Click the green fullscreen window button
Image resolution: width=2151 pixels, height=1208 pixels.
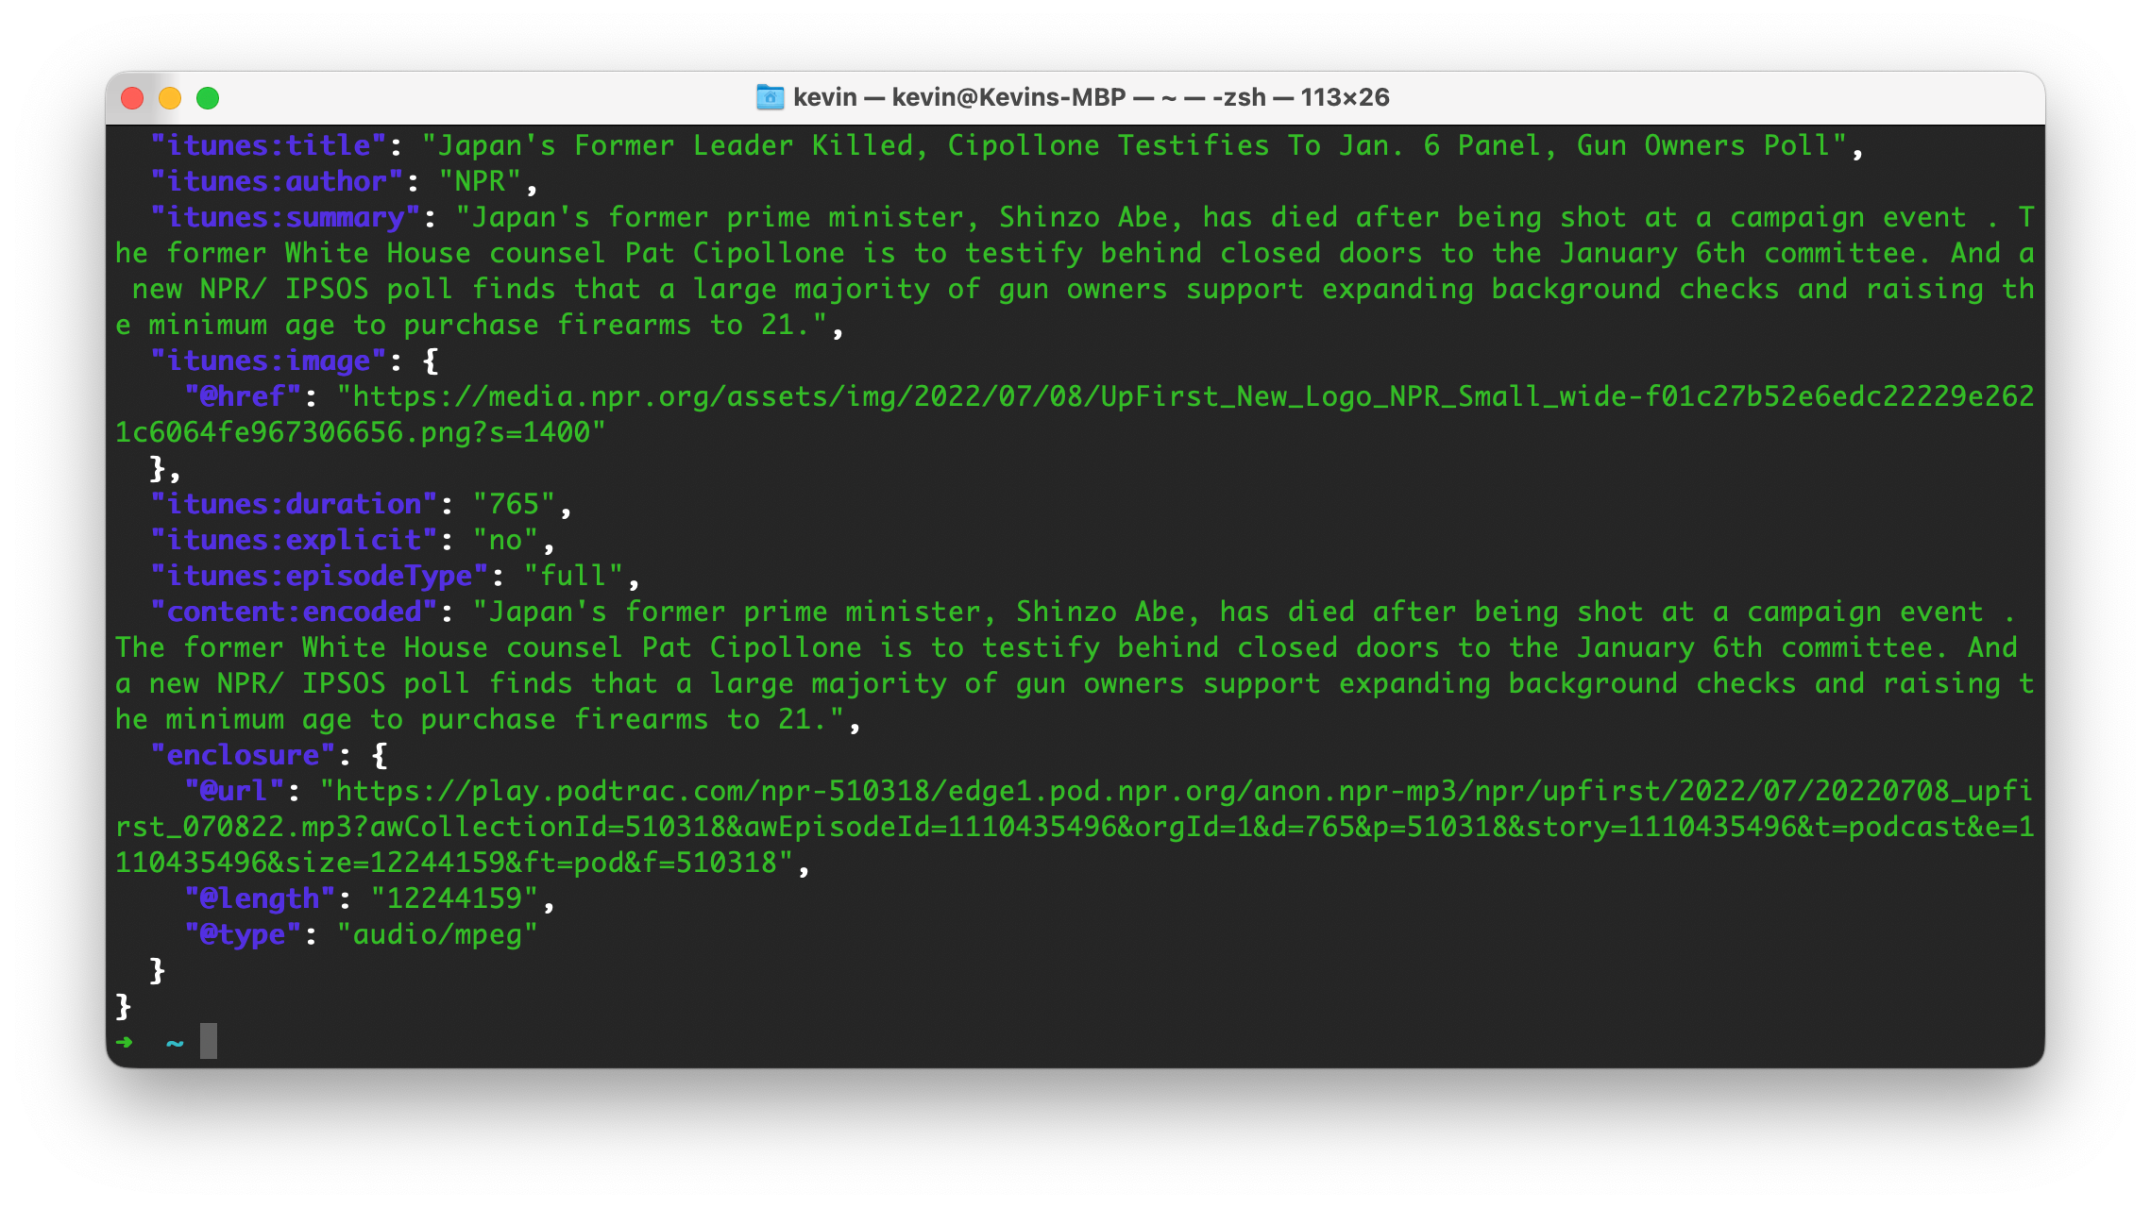point(208,98)
